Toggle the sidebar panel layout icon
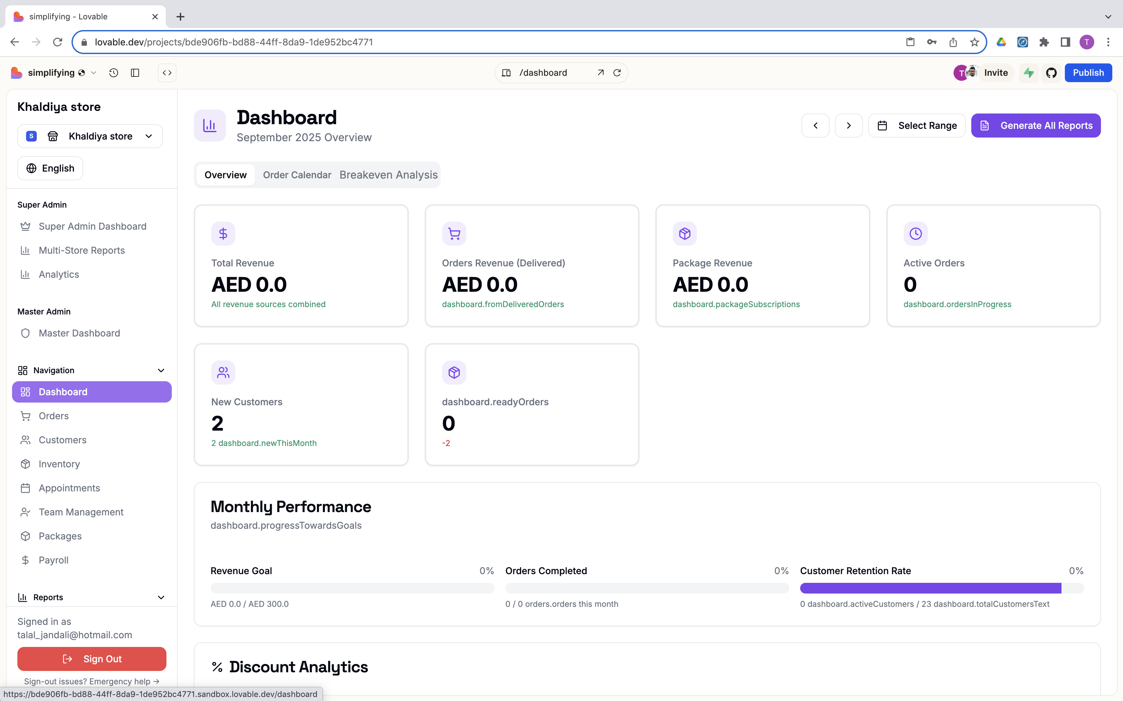1123x701 pixels. click(135, 73)
